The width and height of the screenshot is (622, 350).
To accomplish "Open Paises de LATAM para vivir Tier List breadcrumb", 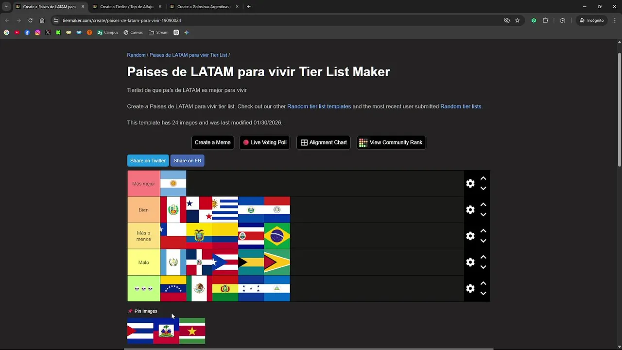I will pyautogui.click(x=189, y=55).
